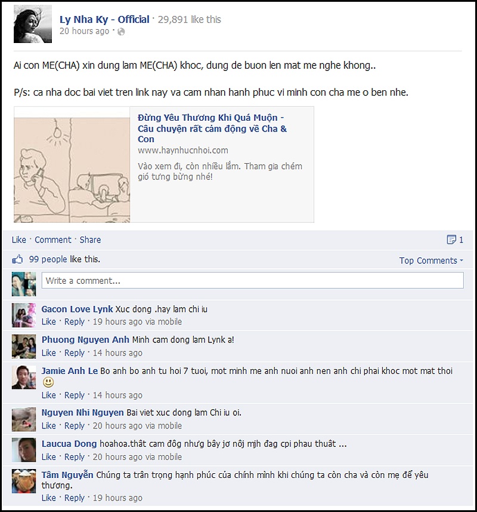Click the Comment link under the post
Screen dimensions: 477x512
[53, 240]
